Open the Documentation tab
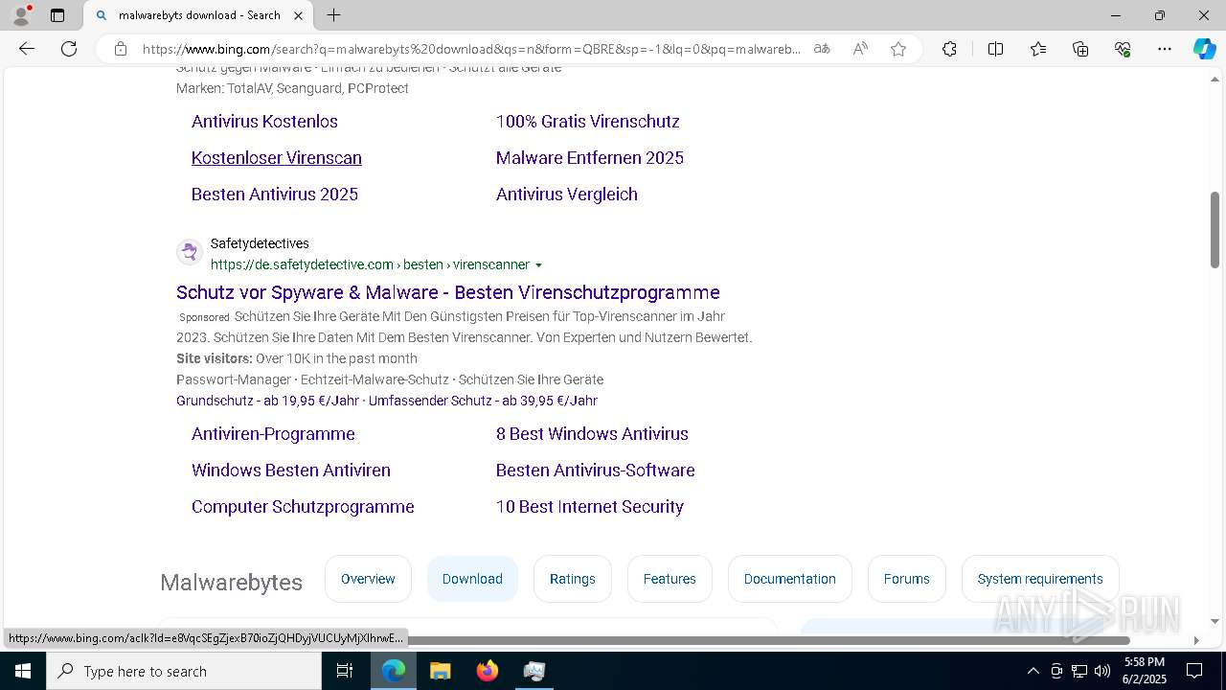 click(790, 579)
